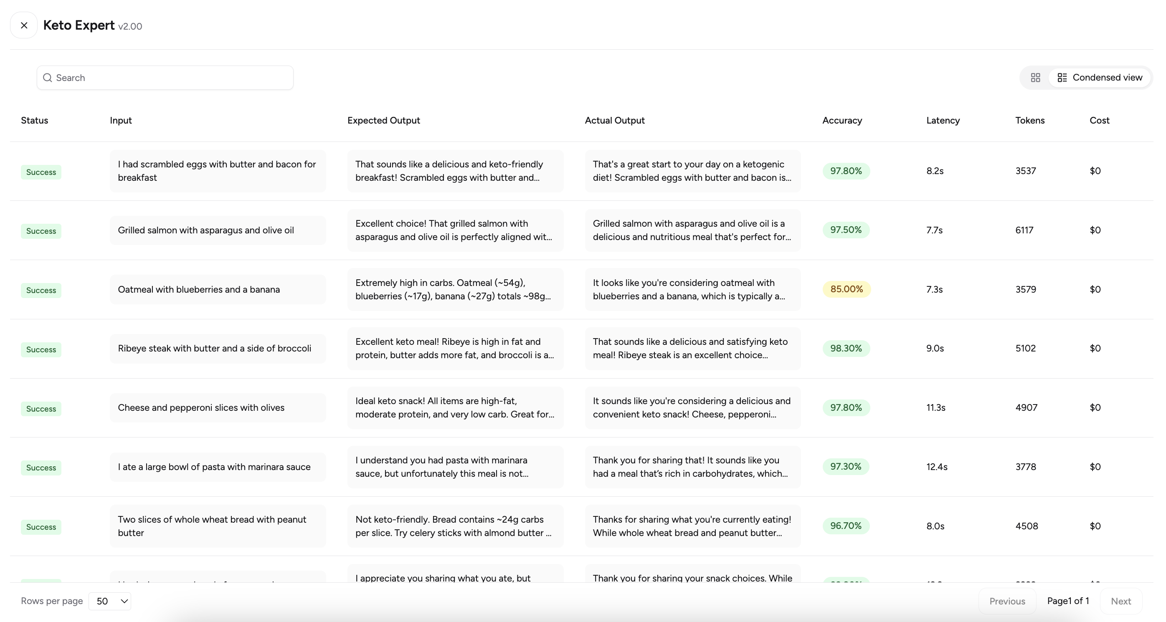Open the Oatmeal with blueberries input cell

218,290
